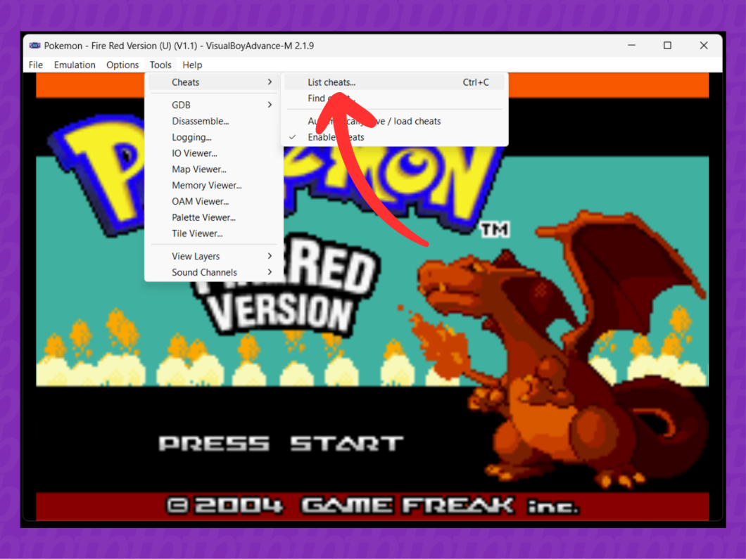This screenshot has width=746, height=559.
Task: Expand the GDB submenu
Action: pos(214,105)
